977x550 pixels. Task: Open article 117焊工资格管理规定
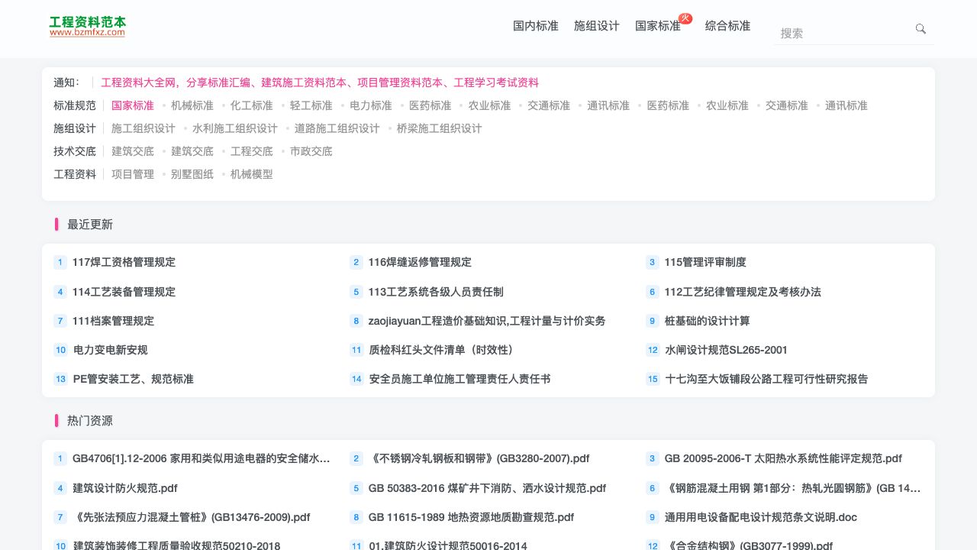[x=124, y=262]
